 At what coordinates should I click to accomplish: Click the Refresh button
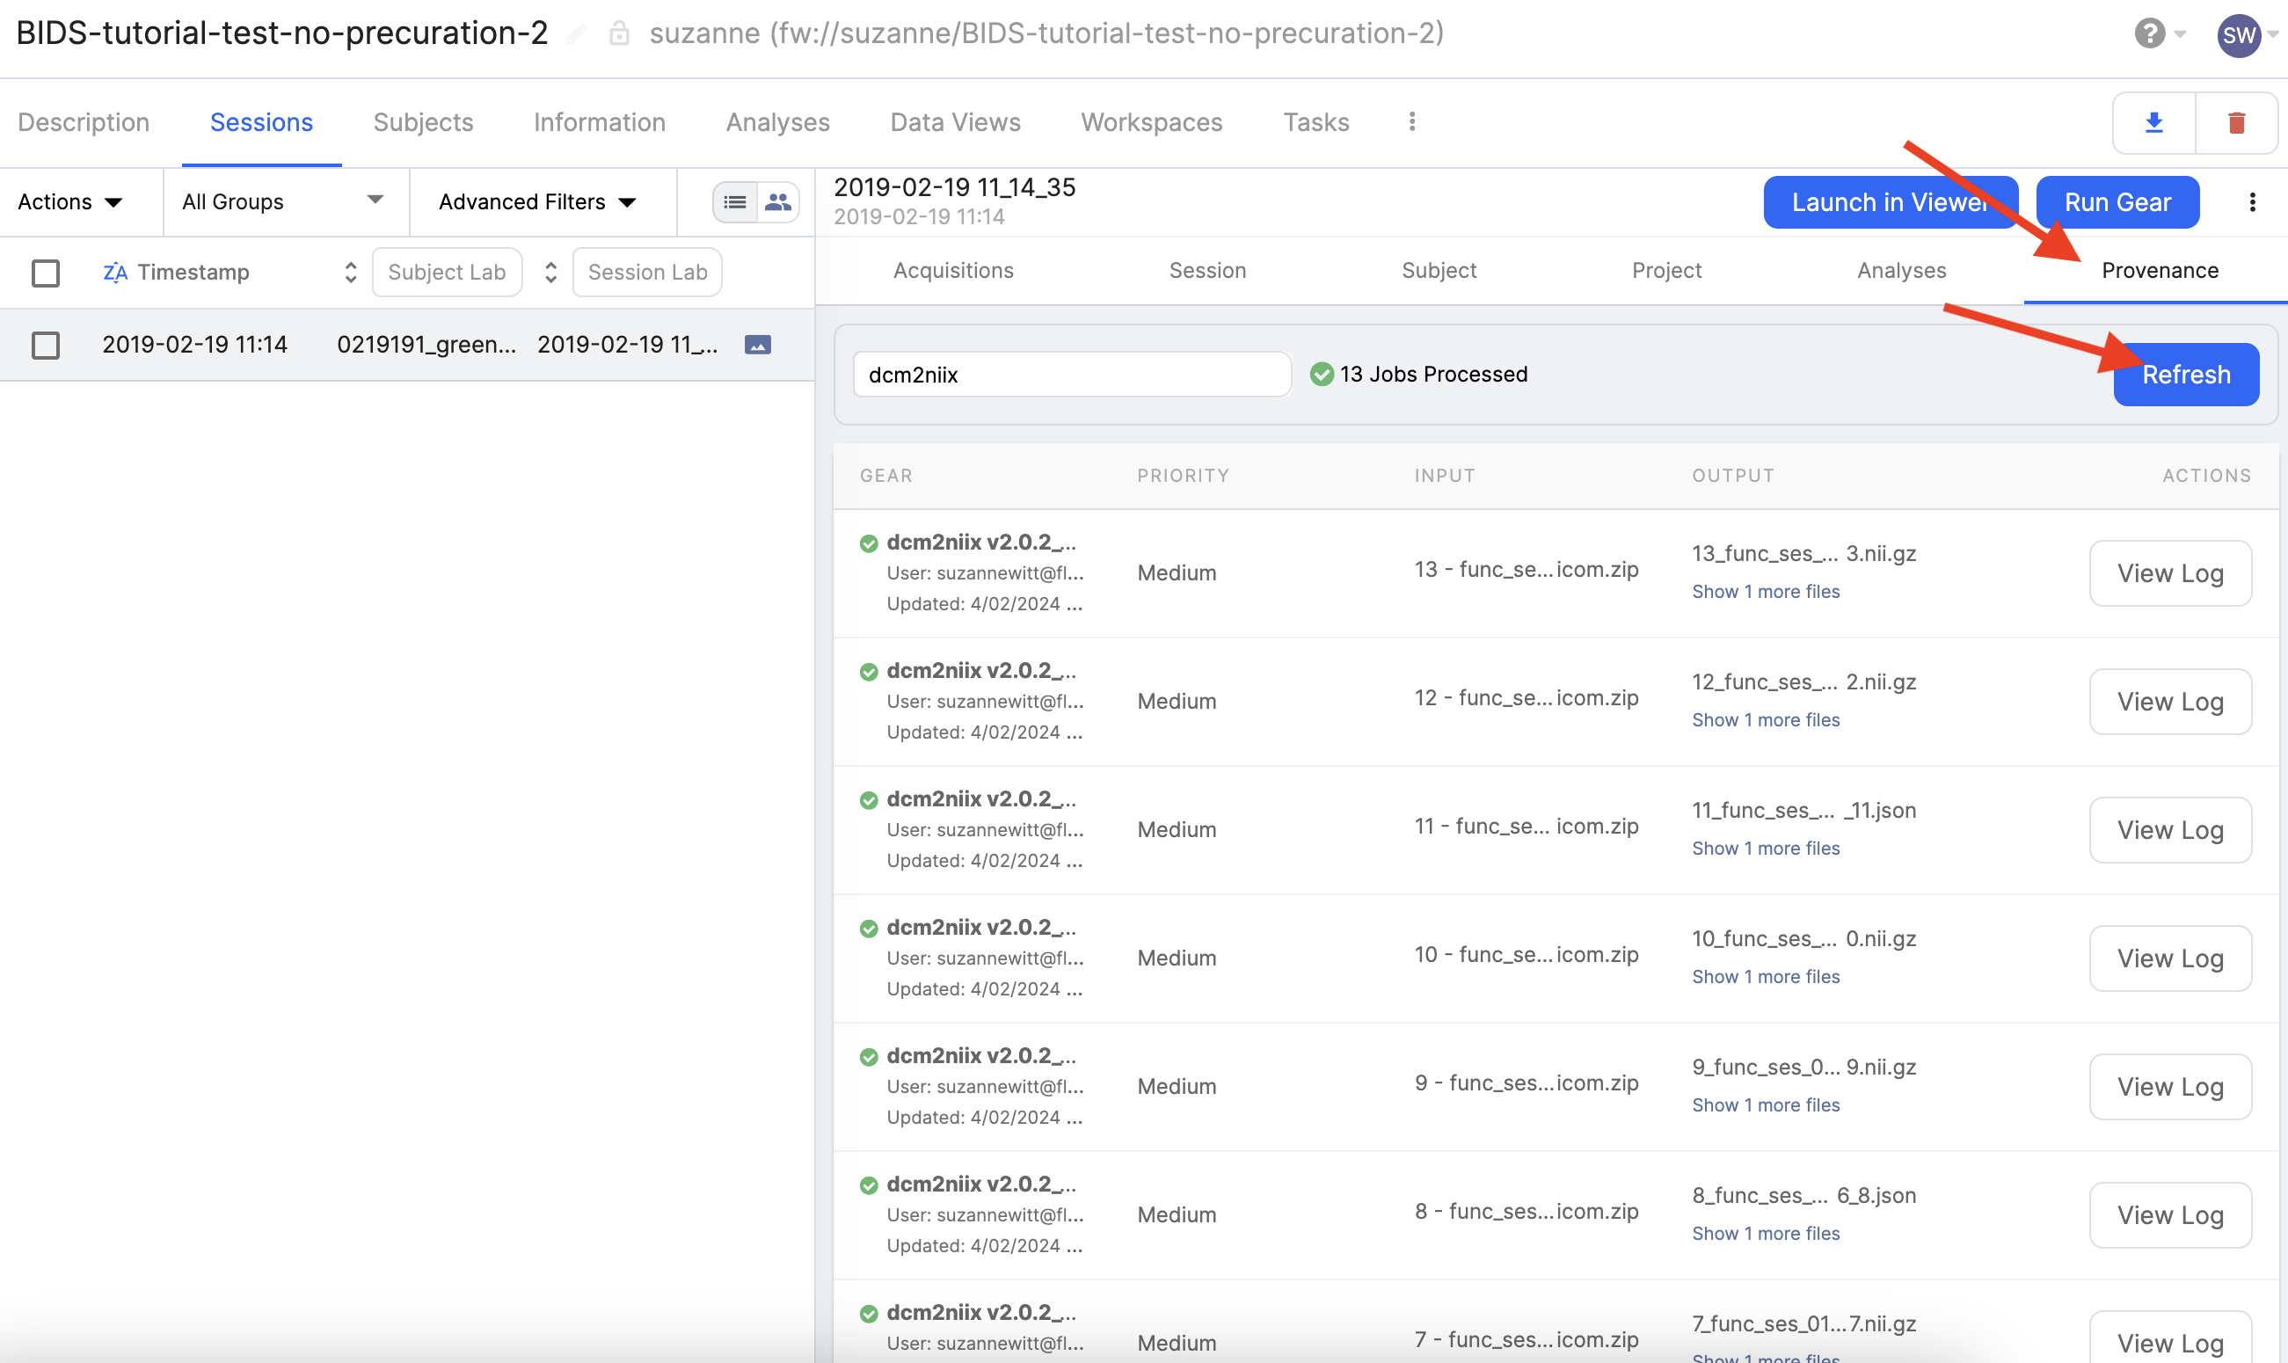tap(2186, 375)
